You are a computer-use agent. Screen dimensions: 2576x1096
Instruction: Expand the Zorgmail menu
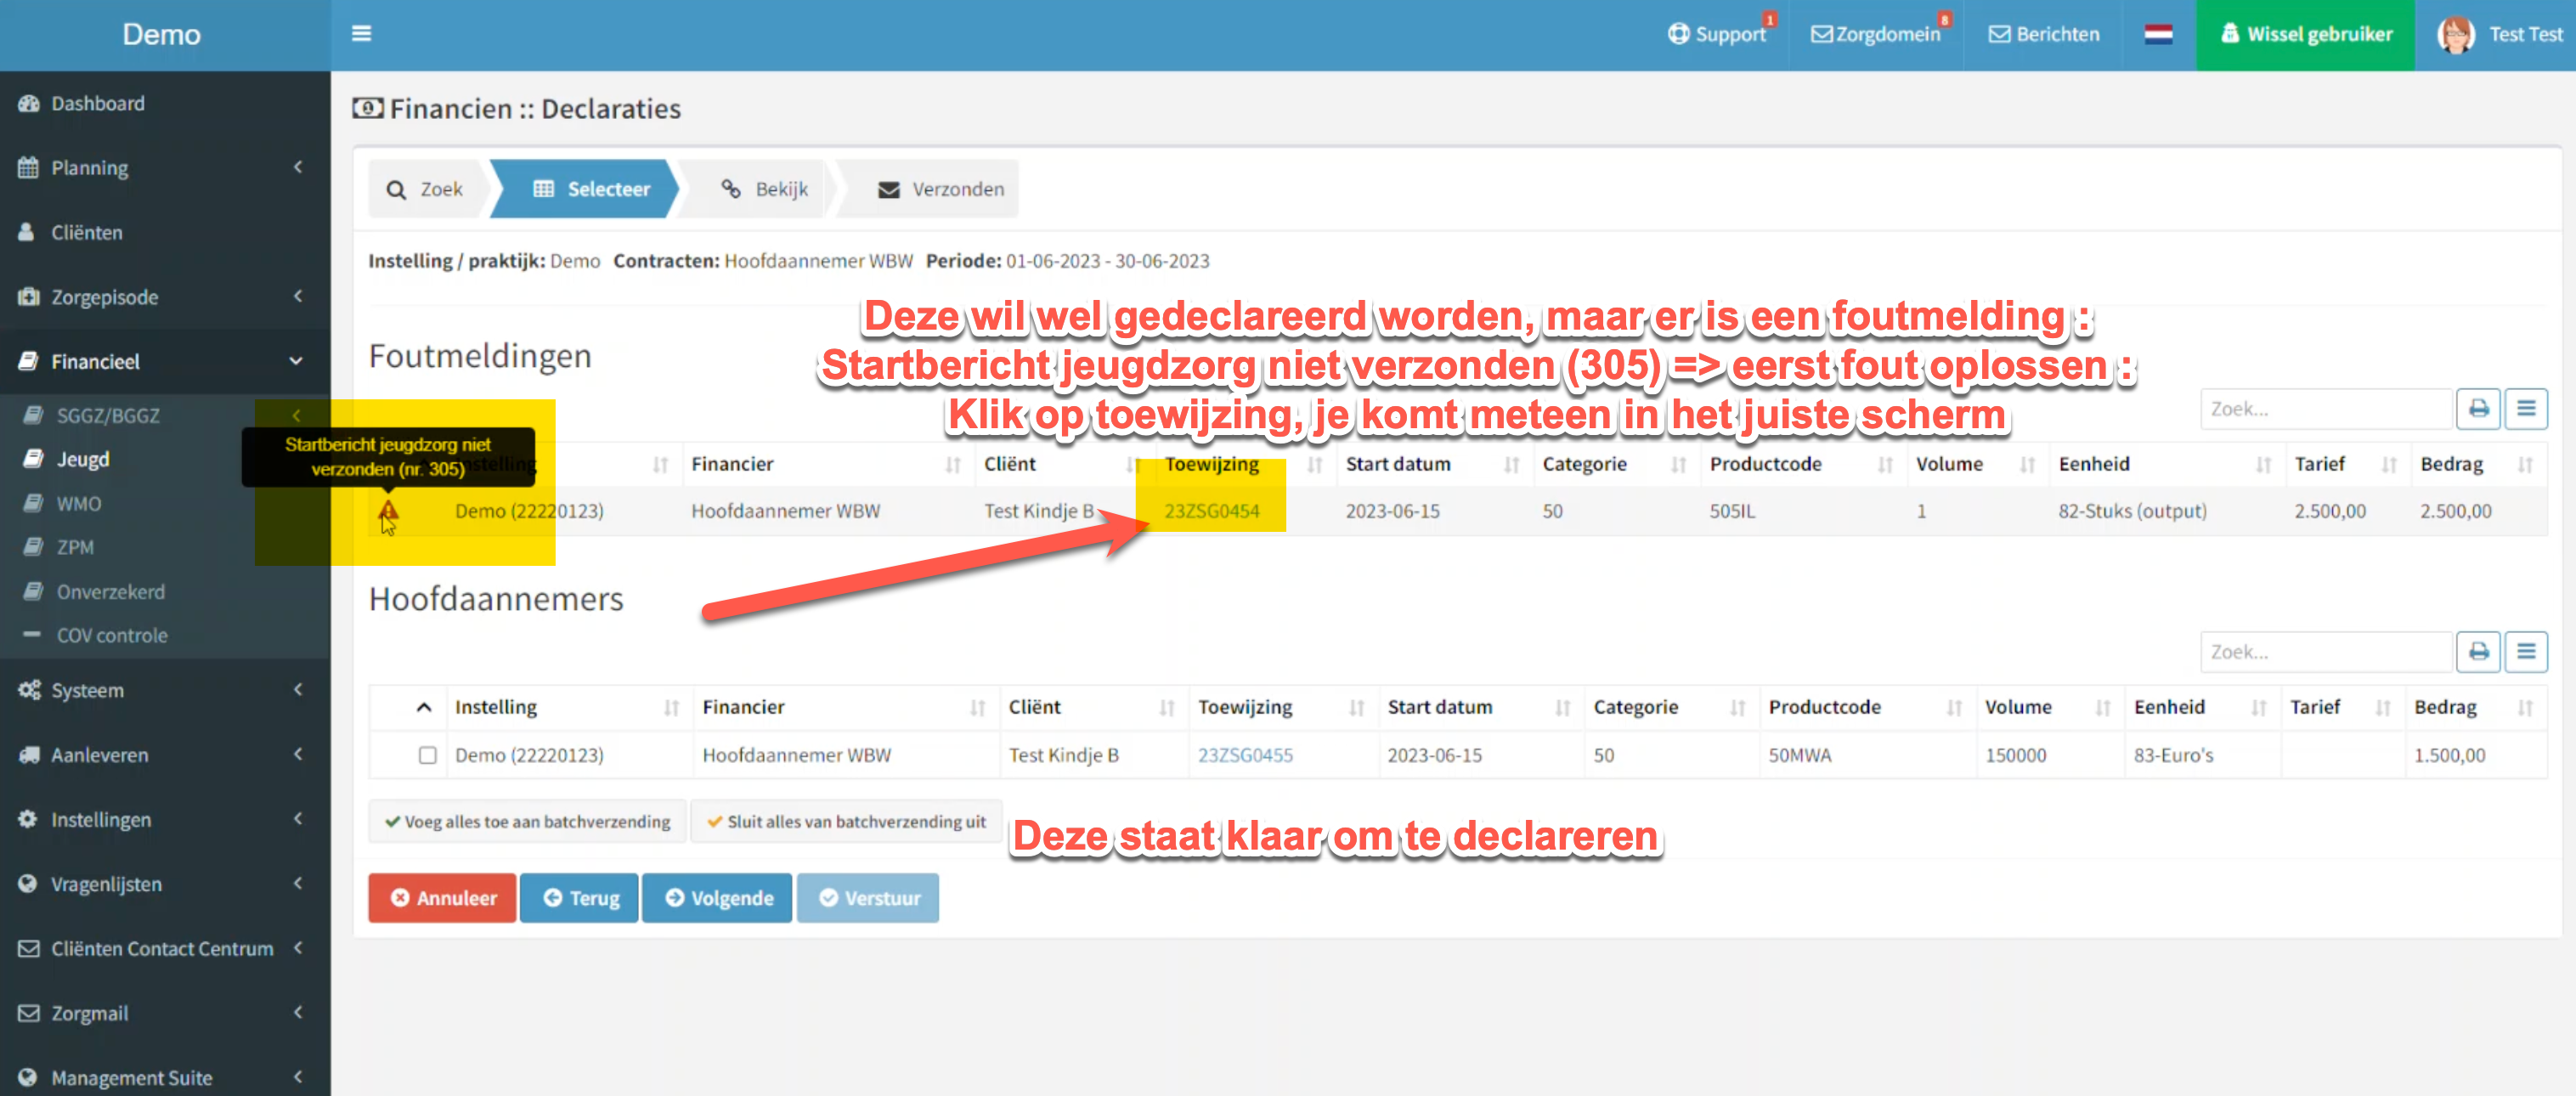click(165, 1013)
